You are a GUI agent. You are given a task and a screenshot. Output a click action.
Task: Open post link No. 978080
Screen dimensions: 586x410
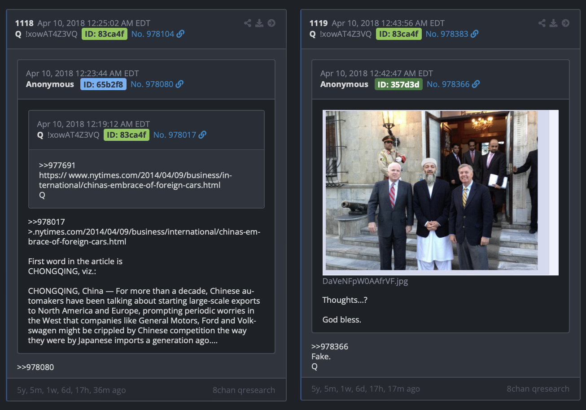152,84
